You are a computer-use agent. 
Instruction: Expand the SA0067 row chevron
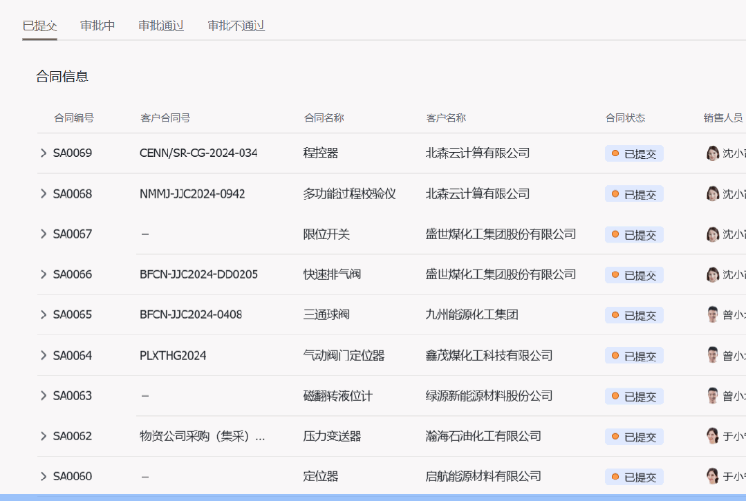[44, 234]
